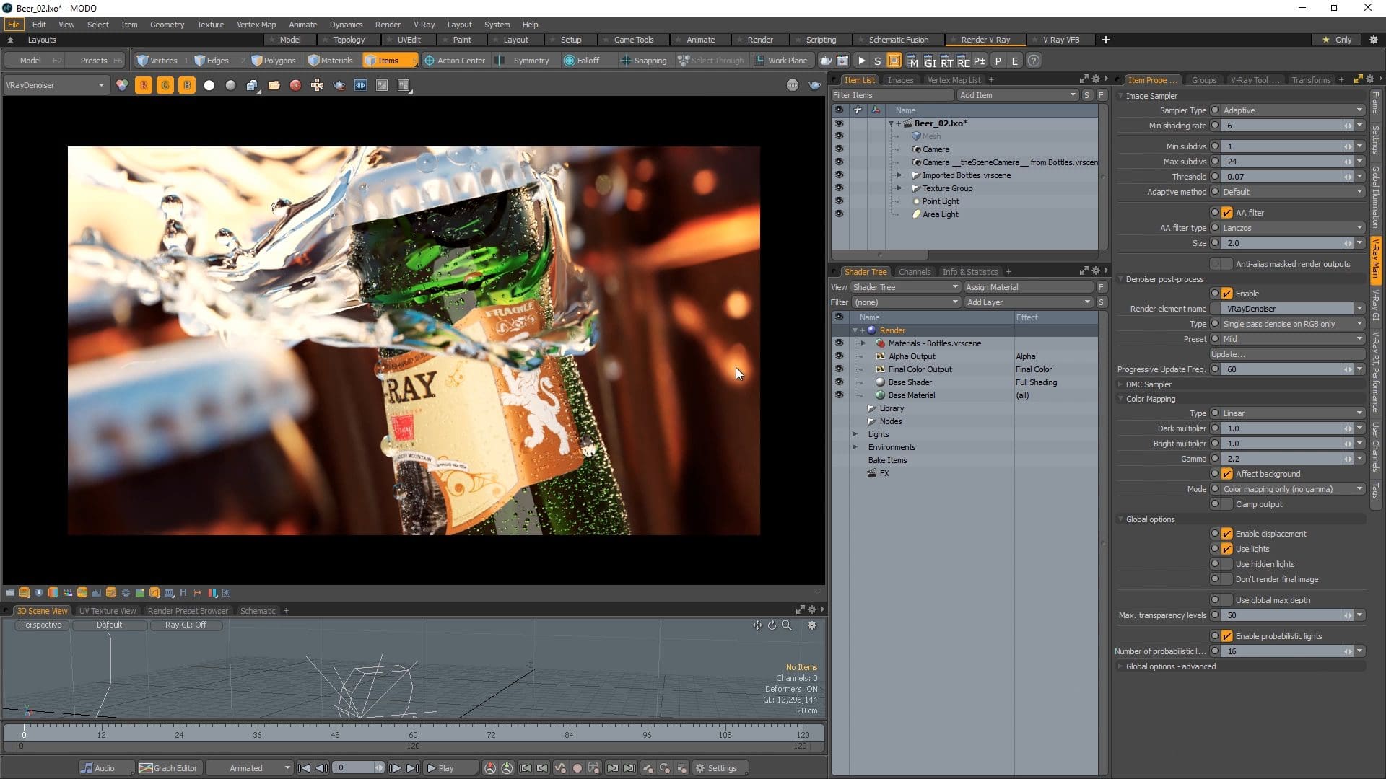Image resolution: width=1386 pixels, height=779 pixels.
Task: Click the Graph Editor button
Action: [x=168, y=768]
